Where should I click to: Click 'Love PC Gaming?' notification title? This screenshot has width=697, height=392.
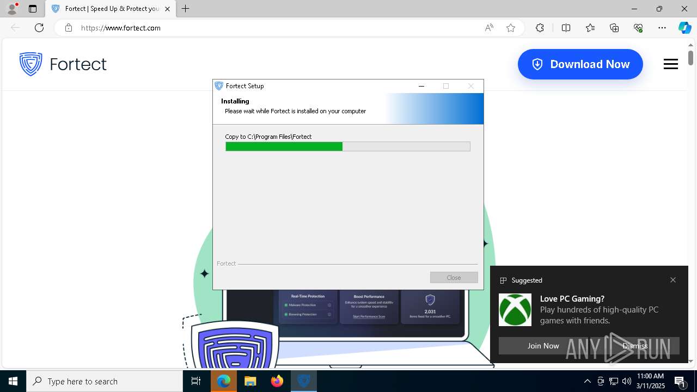572,299
